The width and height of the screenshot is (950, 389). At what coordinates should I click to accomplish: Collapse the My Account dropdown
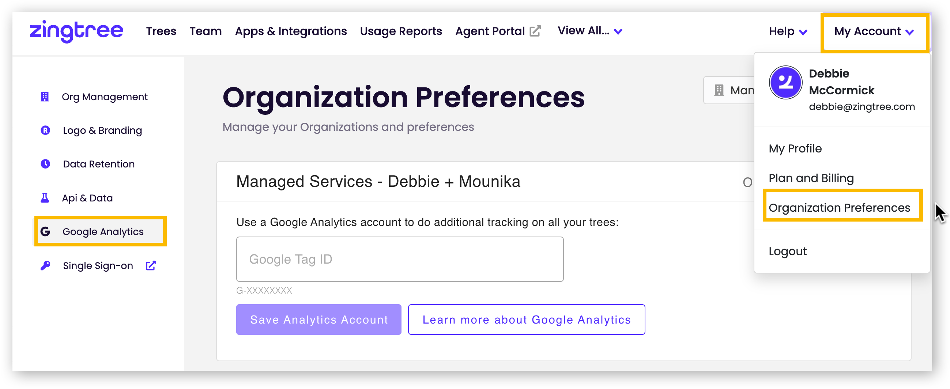click(x=874, y=31)
